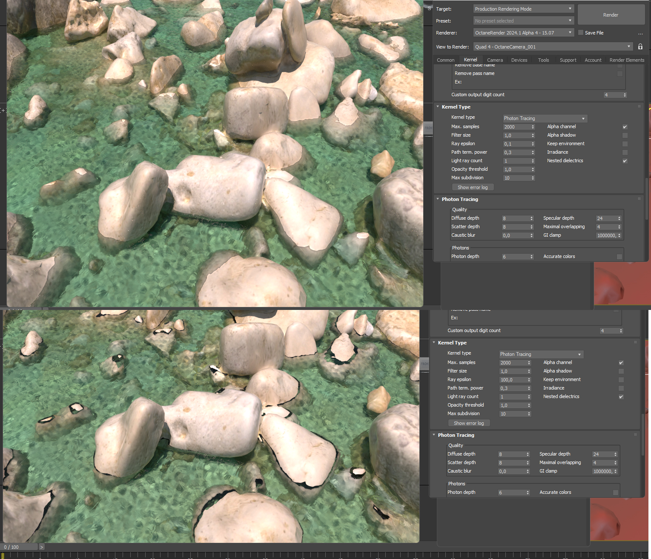The height and width of the screenshot is (559, 651).
Task: Click Show error log in the lower panel
Action: 469,423
